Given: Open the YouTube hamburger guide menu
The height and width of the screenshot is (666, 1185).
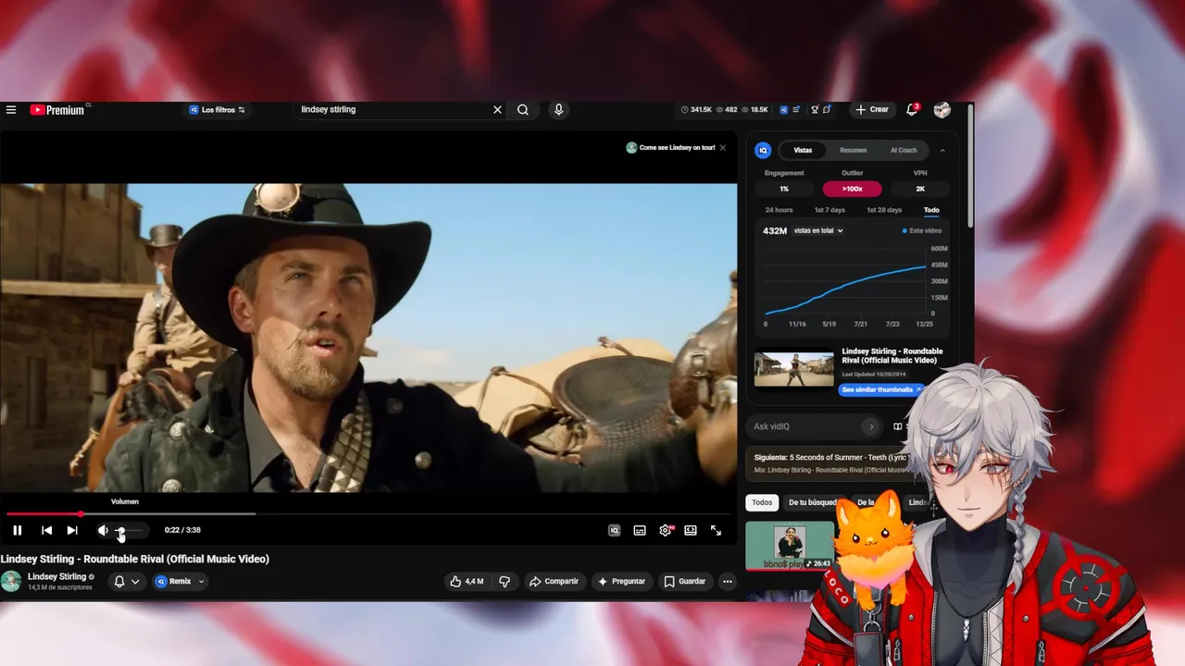Looking at the screenshot, I should 11,110.
